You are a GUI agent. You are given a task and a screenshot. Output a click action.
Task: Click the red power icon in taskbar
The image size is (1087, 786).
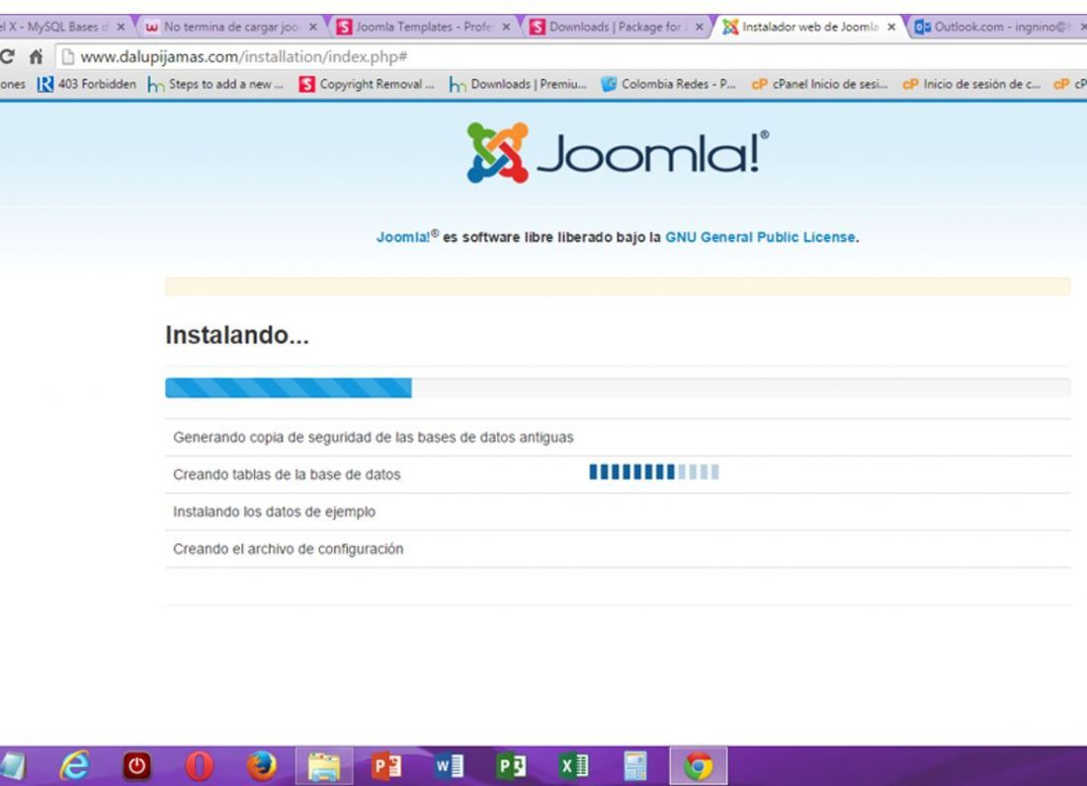[137, 766]
